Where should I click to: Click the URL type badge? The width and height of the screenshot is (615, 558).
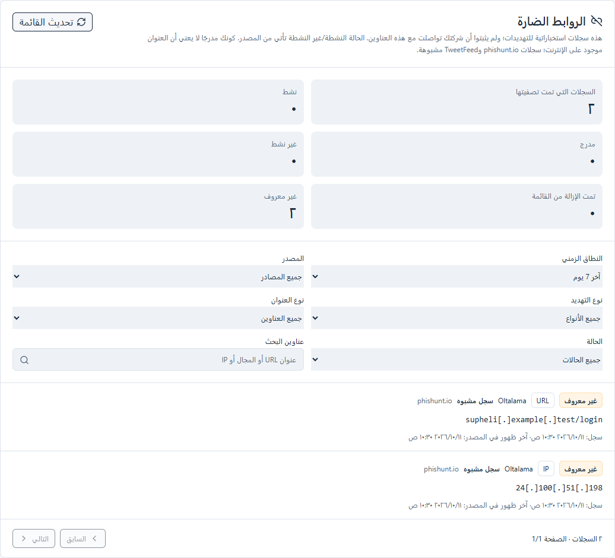(x=543, y=400)
